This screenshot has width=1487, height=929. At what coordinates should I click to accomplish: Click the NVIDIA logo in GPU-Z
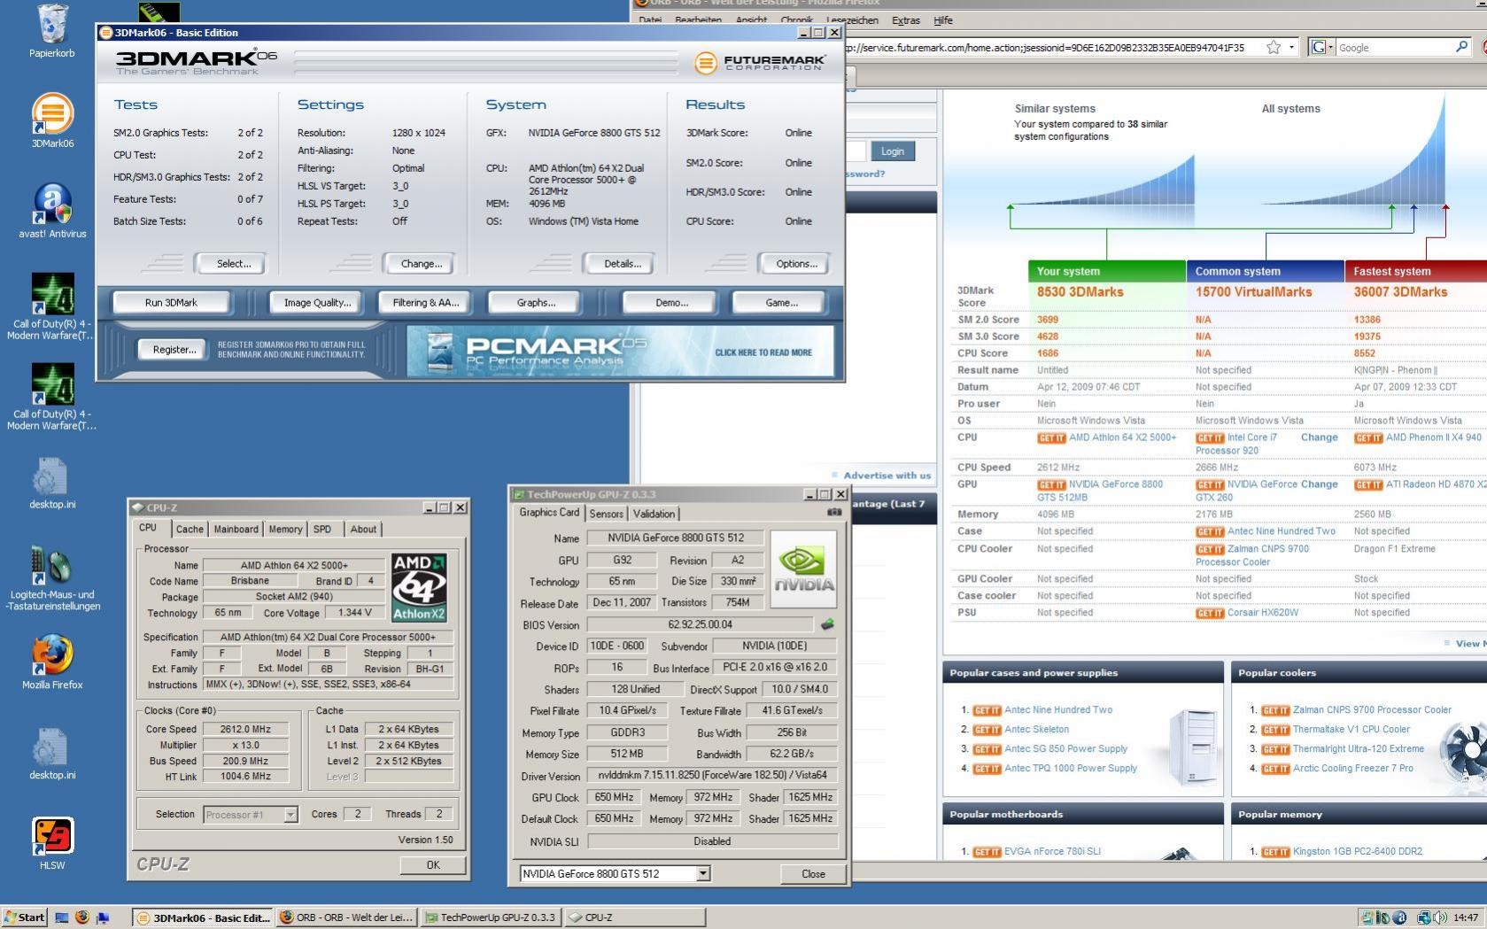point(803,569)
